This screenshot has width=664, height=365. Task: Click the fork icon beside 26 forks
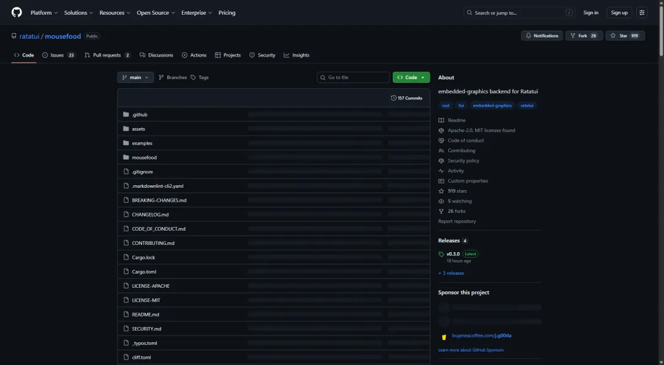pyautogui.click(x=441, y=211)
